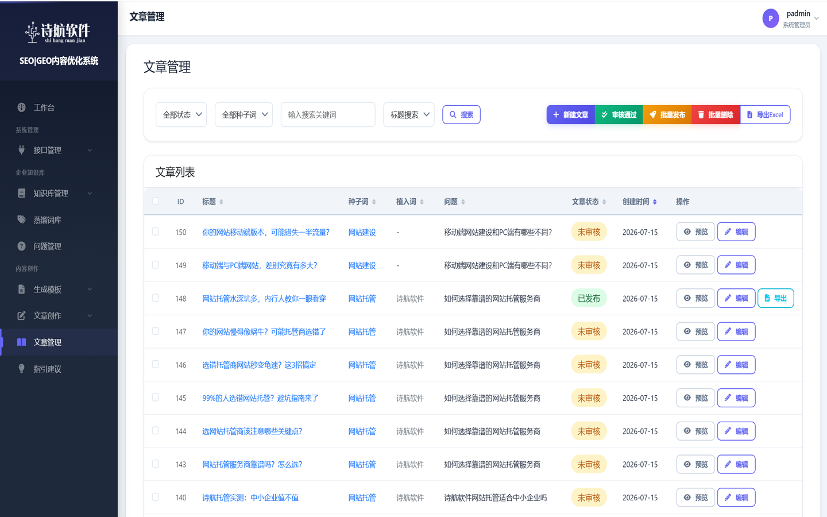Open the padmin user menu arrow

click(817, 18)
